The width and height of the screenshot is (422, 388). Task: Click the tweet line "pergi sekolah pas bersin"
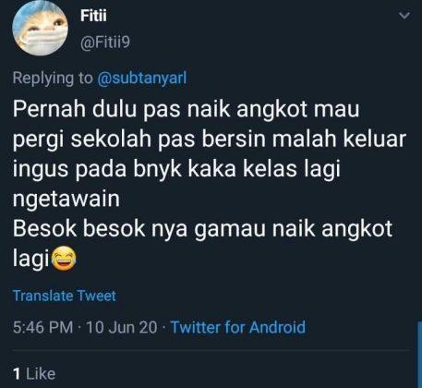[210, 139]
